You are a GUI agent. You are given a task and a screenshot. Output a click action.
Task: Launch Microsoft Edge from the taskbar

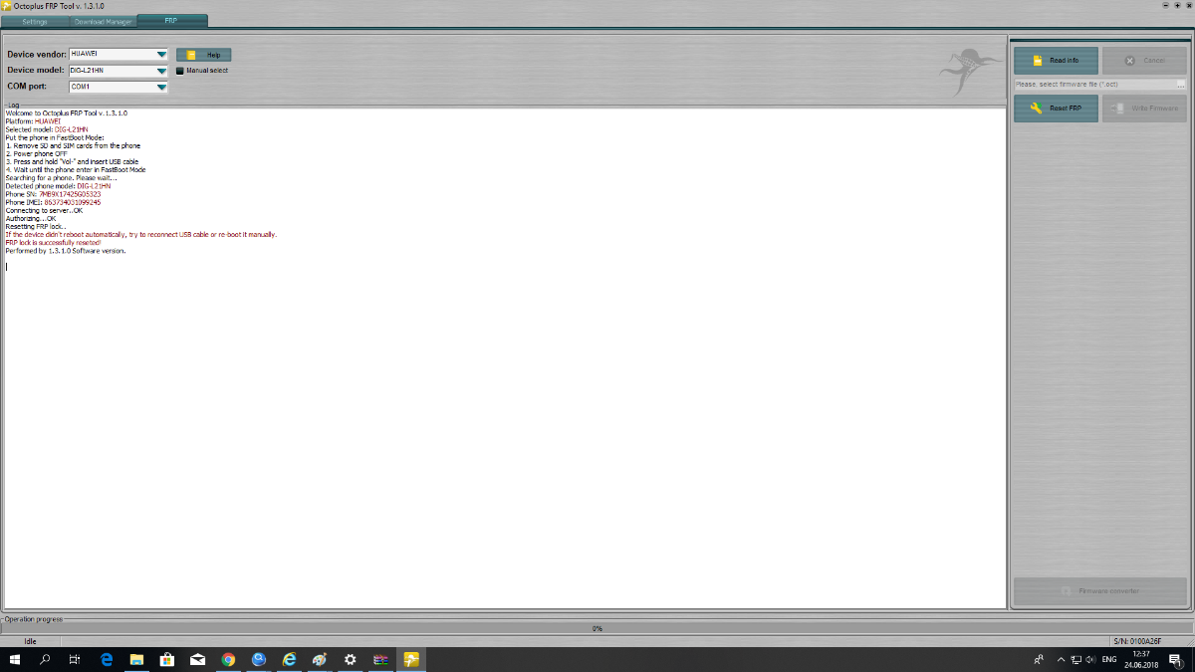coord(107,659)
